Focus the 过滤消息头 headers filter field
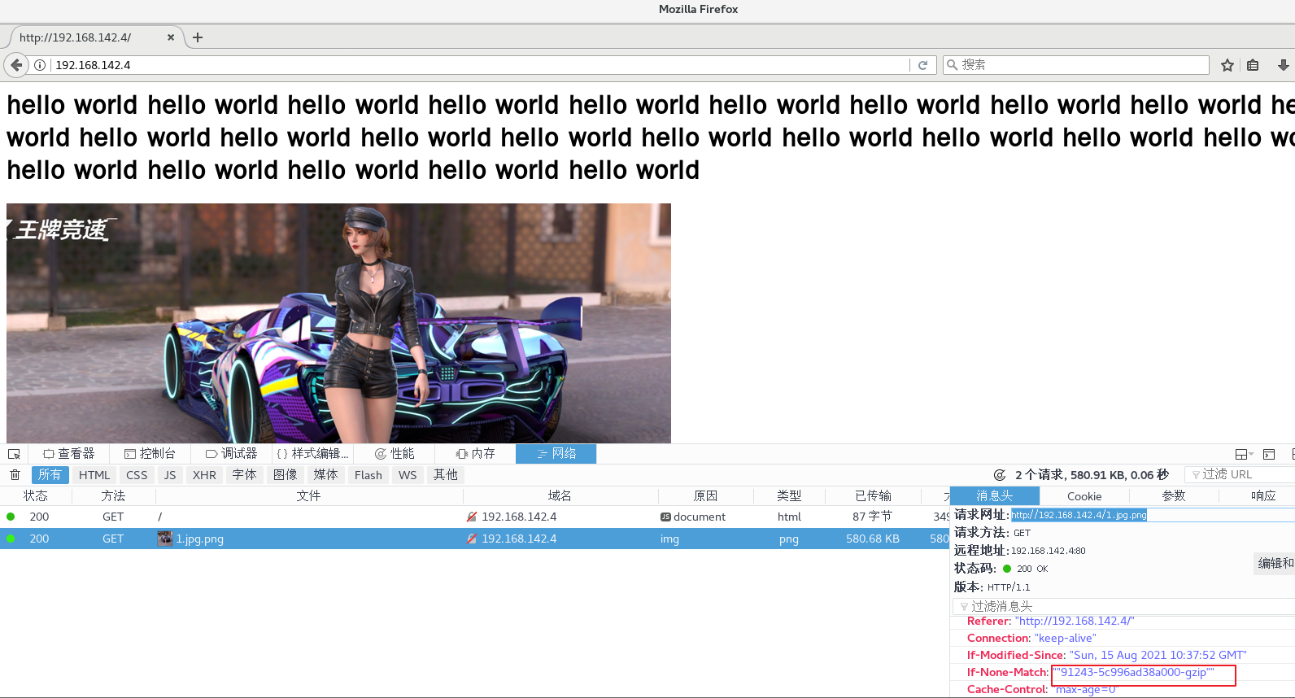The width and height of the screenshot is (1295, 698). coord(1123,606)
